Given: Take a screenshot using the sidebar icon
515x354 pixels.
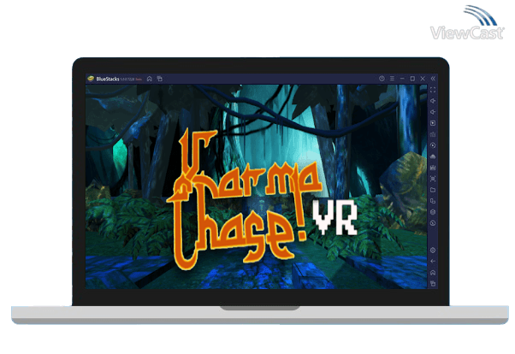Looking at the screenshot, I should (x=433, y=179).
